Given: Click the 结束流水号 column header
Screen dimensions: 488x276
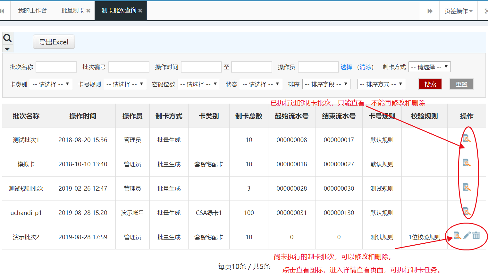Looking at the screenshot, I should point(339,116).
